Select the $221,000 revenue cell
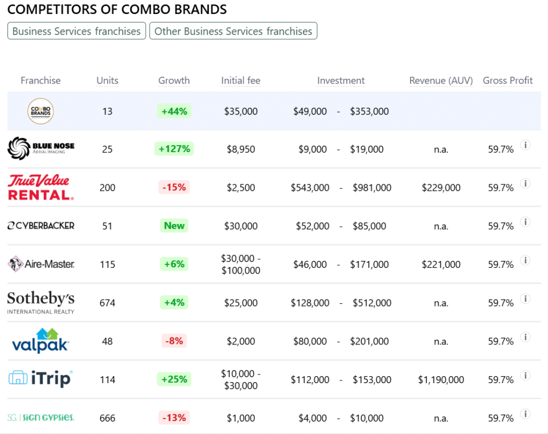The image size is (548, 434). point(441,264)
